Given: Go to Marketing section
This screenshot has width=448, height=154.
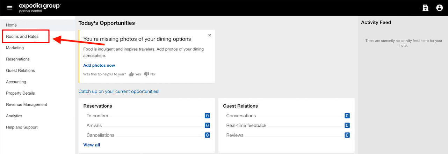Looking at the screenshot, I should tap(15, 48).
